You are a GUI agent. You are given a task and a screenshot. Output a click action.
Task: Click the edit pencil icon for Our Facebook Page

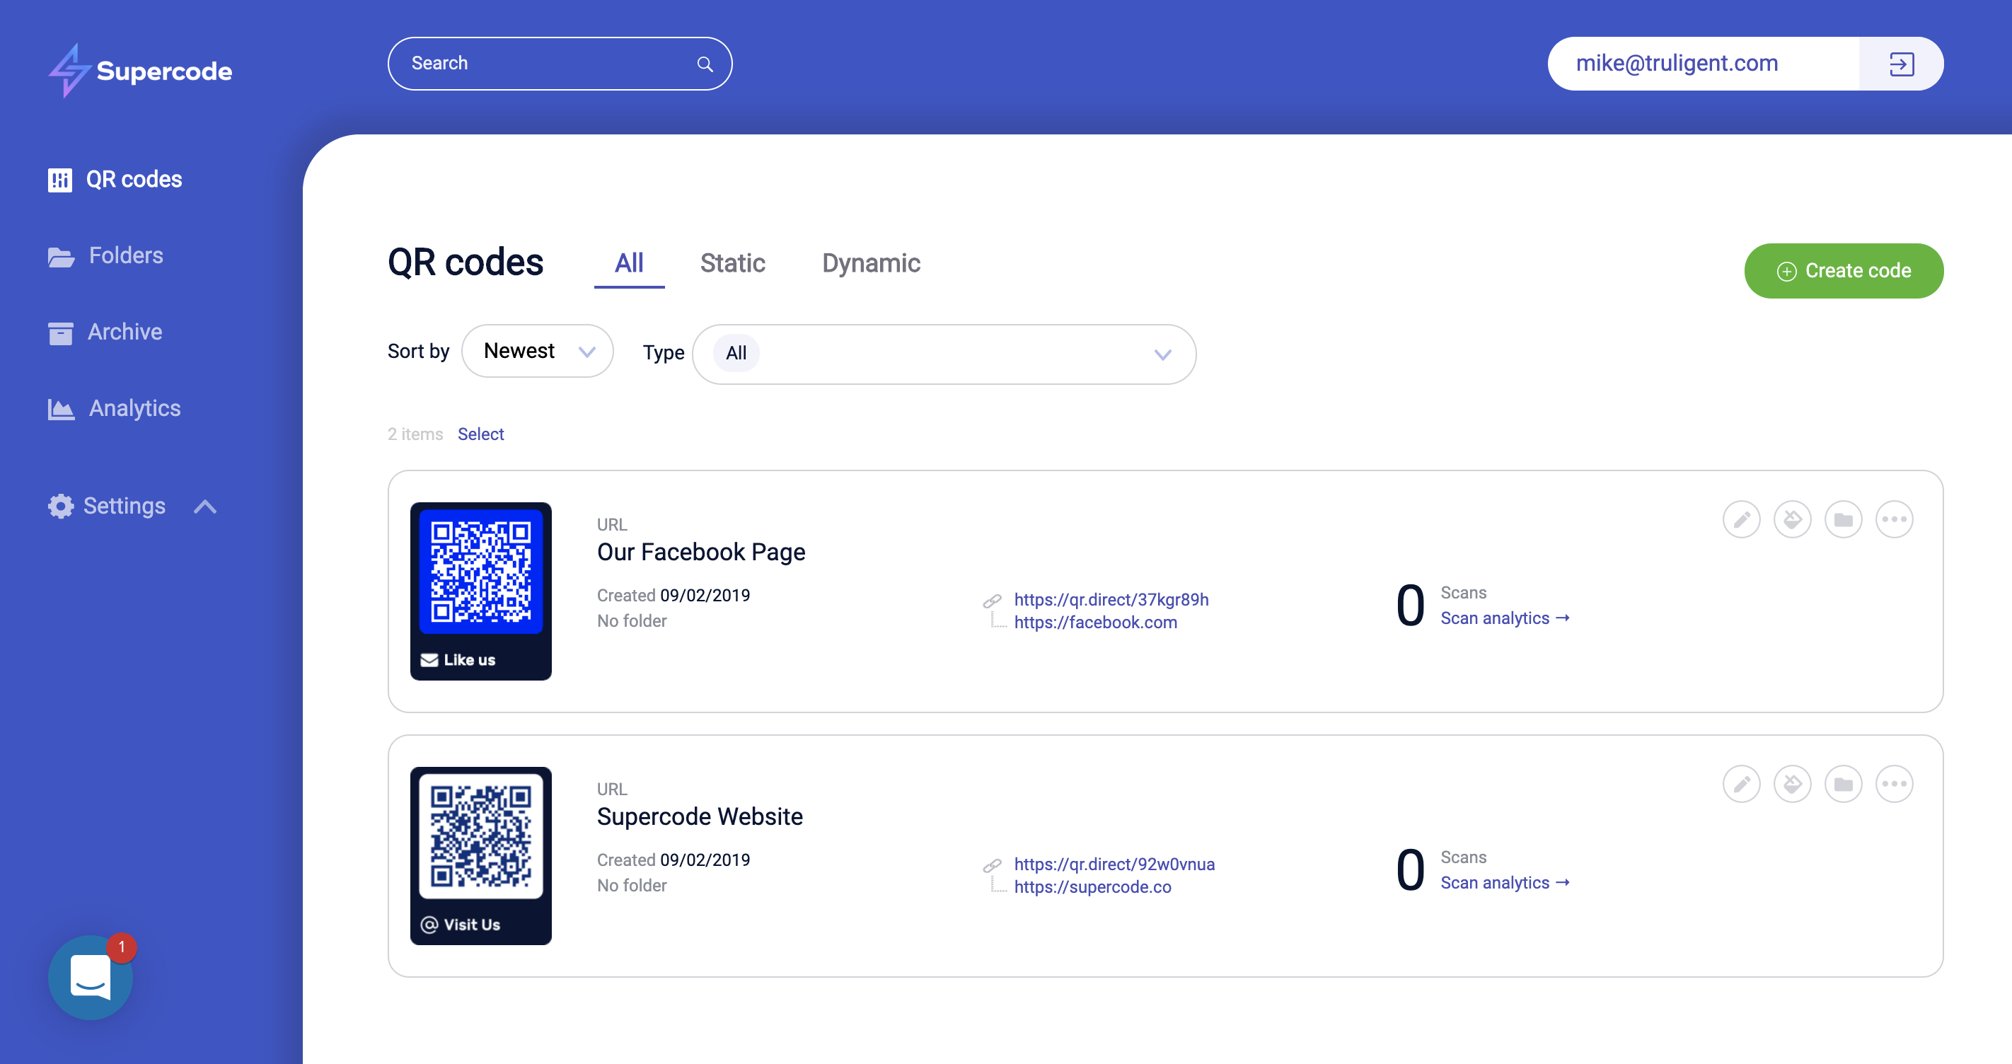point(1741,519)
